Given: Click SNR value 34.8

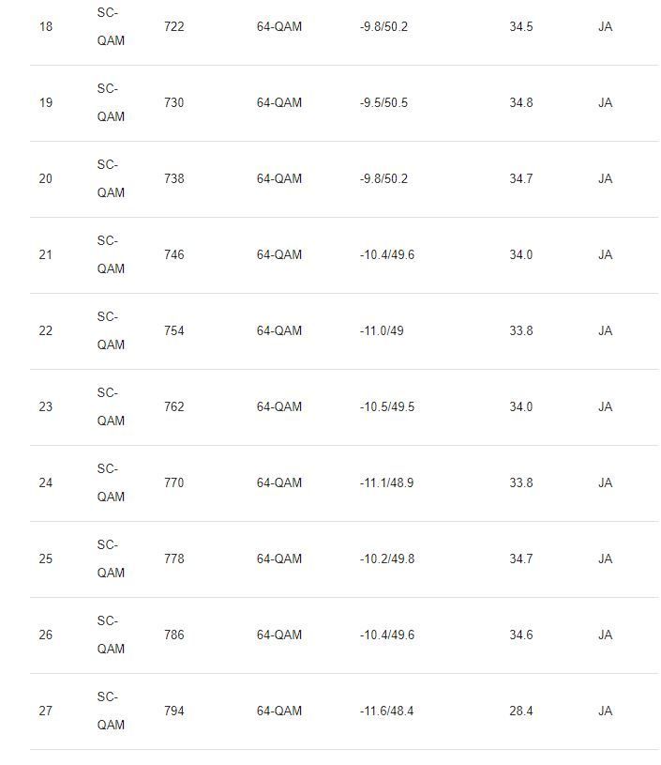Looking at the screenshot, I should click(x=521, y=102).
